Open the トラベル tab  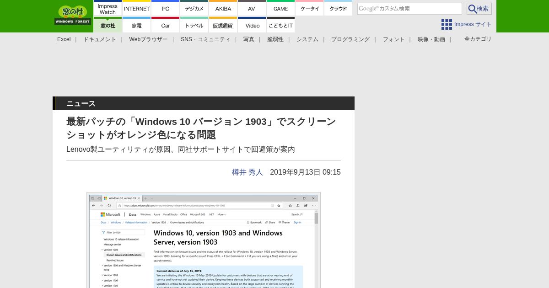(194, 25)
